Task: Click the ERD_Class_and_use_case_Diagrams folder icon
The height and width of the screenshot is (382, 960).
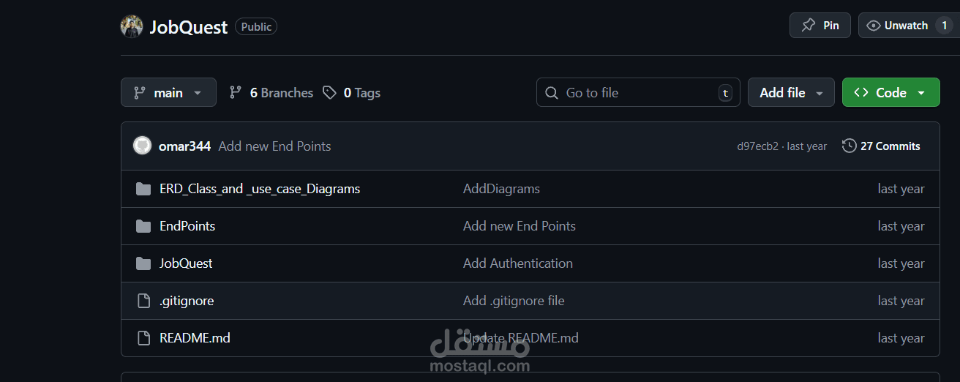Action: coord(143,189)
